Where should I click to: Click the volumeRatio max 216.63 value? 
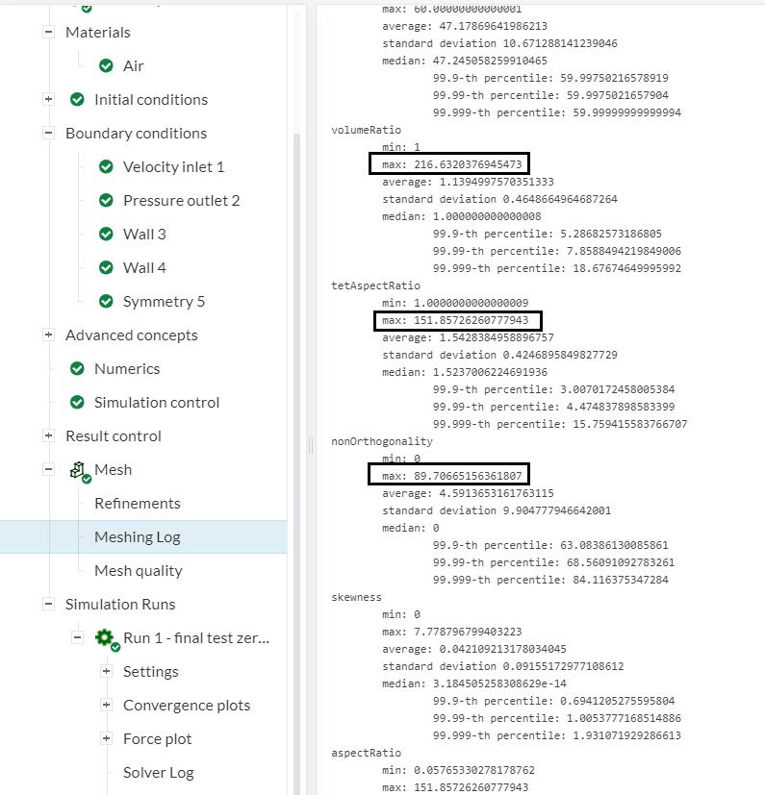(452, 164)
